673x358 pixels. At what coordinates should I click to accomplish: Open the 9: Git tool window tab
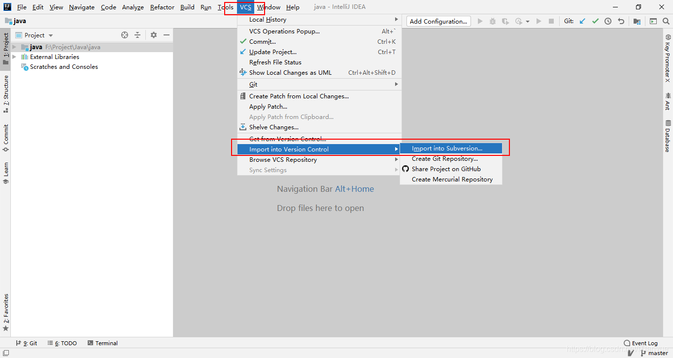pyautogui.click(x=27, y=343)
